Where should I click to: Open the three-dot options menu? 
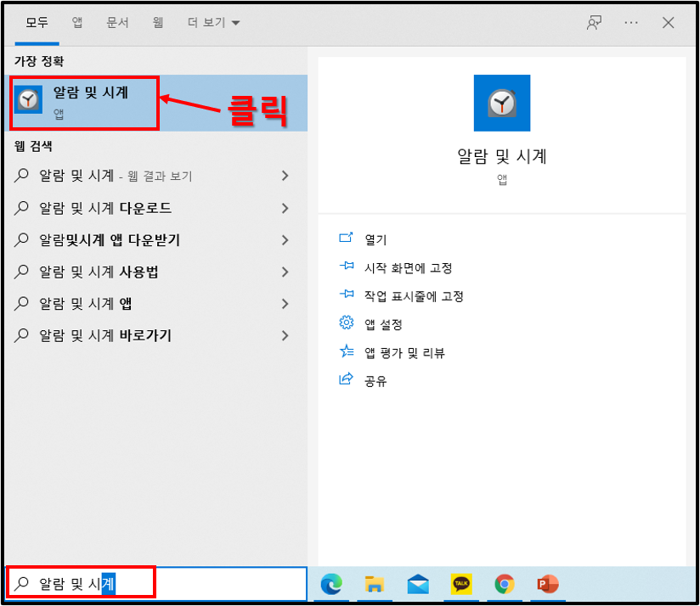[631, 23]
